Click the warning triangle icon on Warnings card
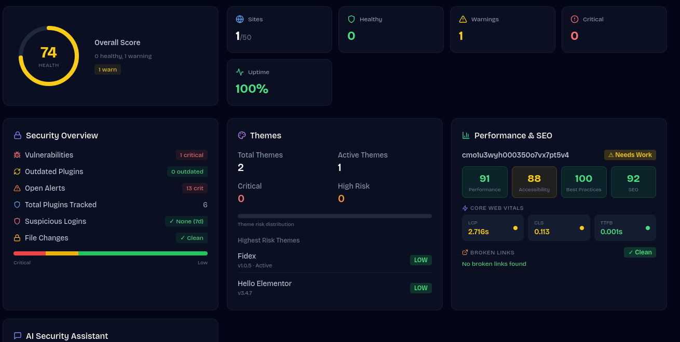Image resolution: width=680 pixels, height=342 pixels. [x=463, y=19]
